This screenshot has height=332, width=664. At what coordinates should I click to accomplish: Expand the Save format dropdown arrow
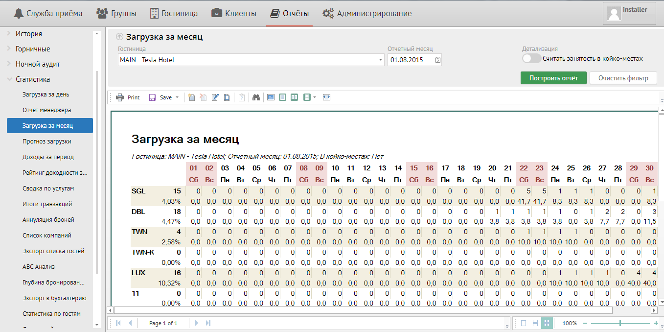pos(177,97)
